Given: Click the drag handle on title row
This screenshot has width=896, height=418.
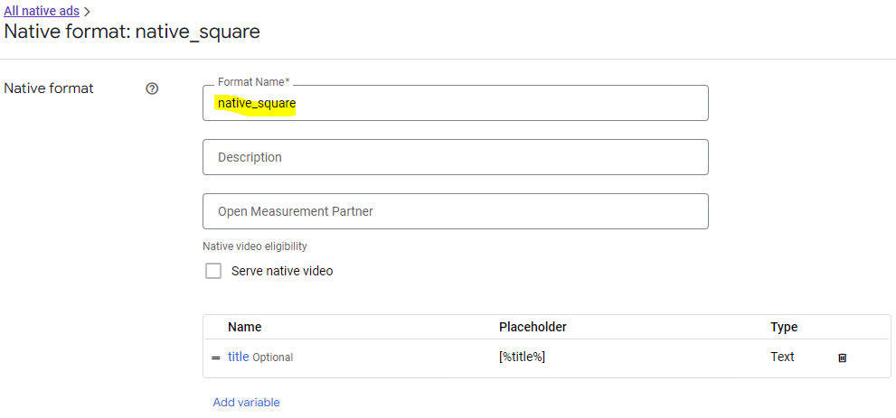Looking at the screenshot, I should pos(216,358).
